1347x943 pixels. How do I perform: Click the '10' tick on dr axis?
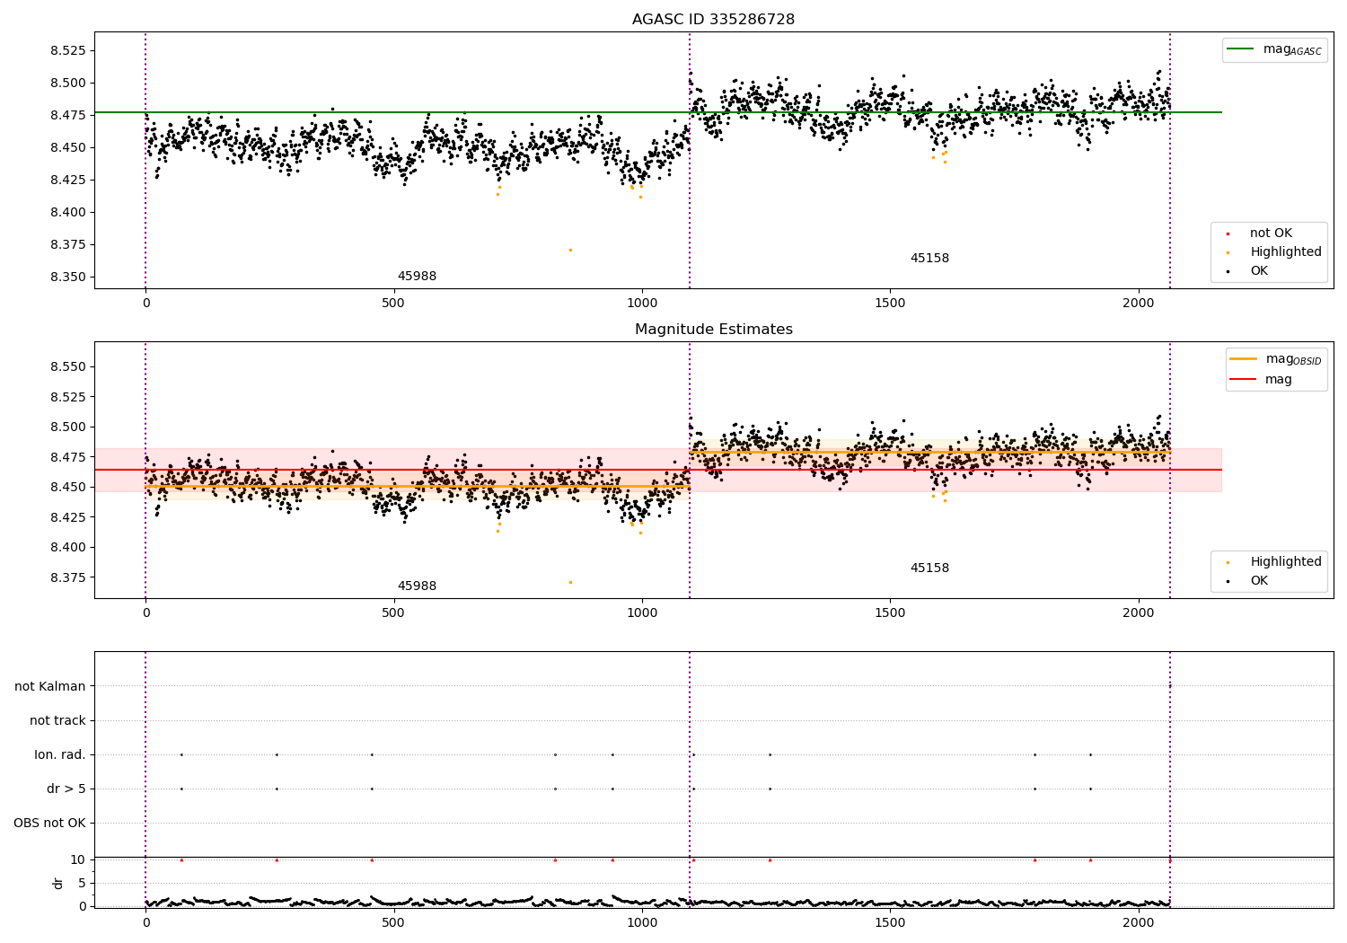78,859
